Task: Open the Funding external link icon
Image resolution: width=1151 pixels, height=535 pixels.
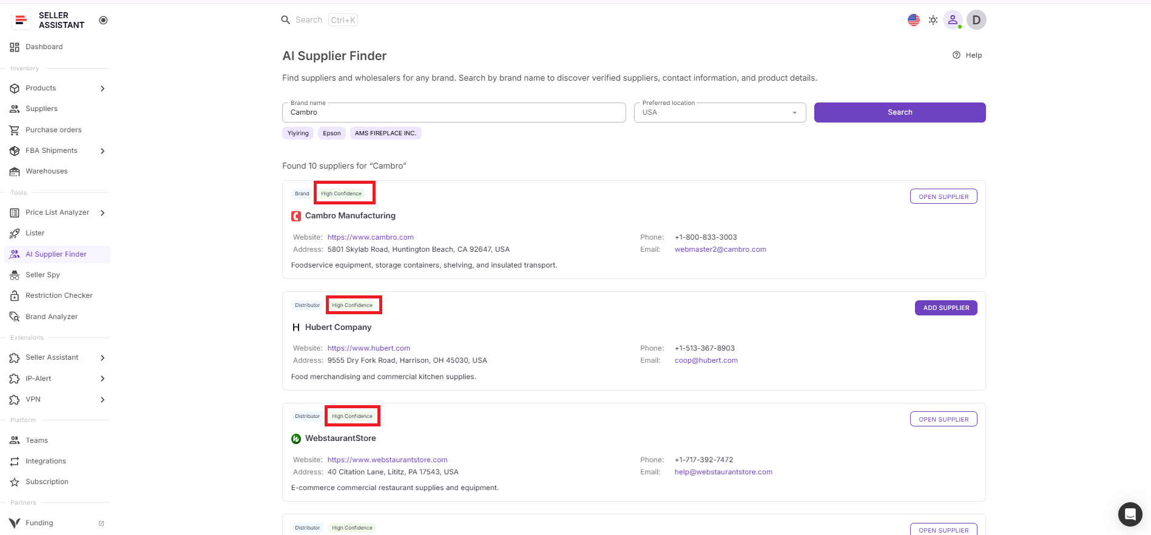Action: (101, 523)
